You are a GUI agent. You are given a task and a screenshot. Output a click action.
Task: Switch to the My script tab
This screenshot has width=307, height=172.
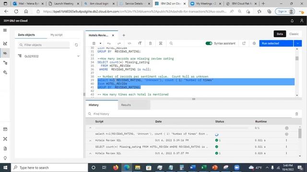click(57, 35)
